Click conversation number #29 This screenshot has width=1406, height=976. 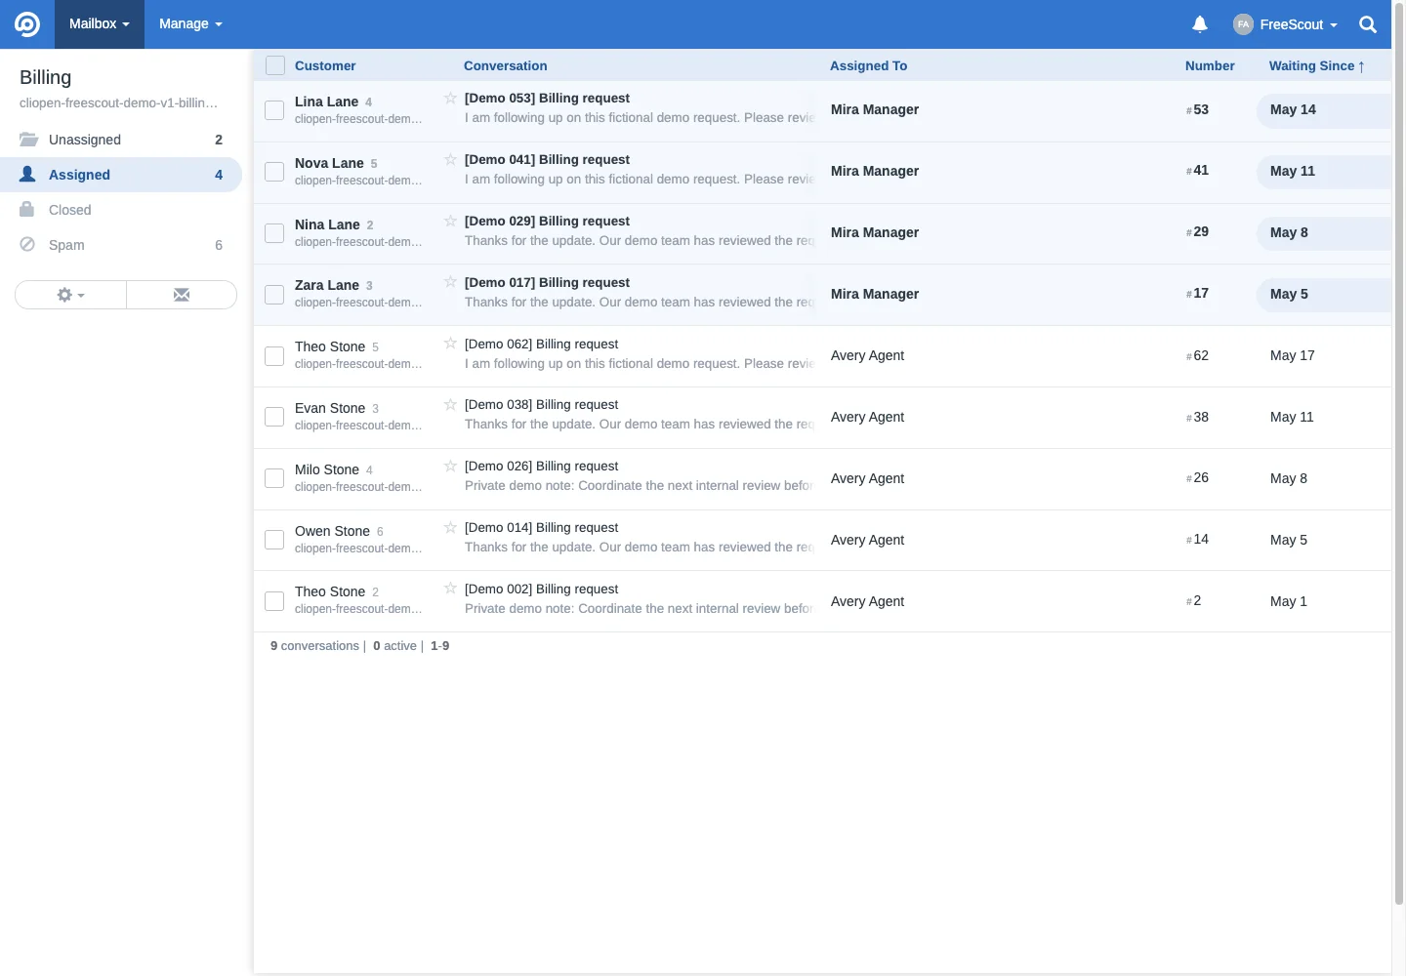(1197, 231)
